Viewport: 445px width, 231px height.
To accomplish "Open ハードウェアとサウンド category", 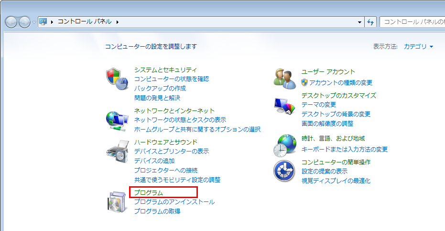I will 166,142.
